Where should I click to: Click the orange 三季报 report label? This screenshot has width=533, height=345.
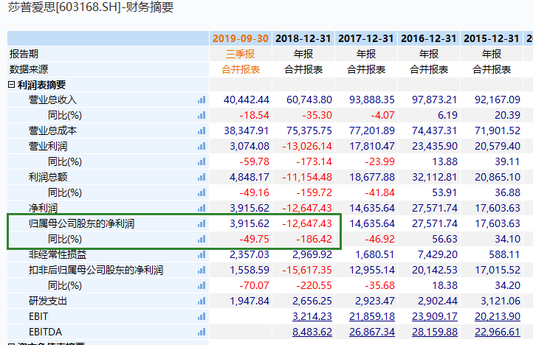tap(241, 54)
